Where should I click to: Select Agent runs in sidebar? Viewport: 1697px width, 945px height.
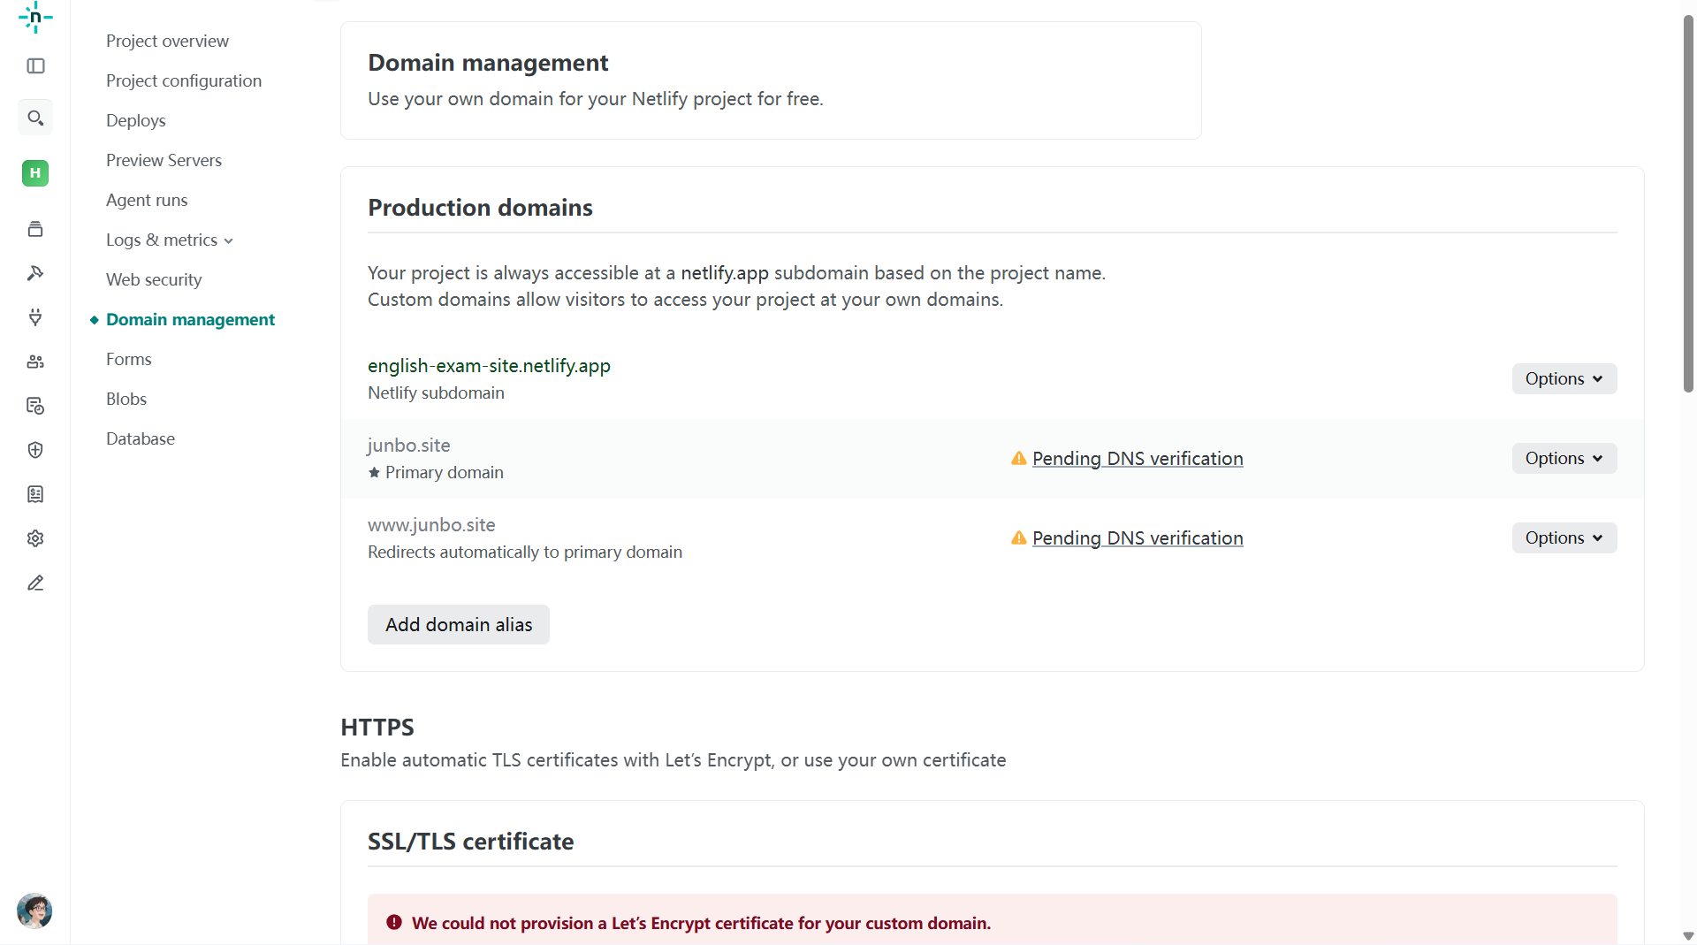click(147, 200)
